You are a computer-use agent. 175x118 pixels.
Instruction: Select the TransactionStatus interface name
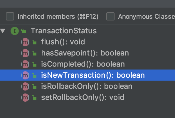[x=64, y=31]
